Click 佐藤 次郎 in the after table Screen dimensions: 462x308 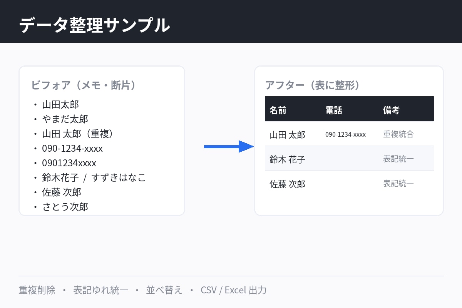pos(287,184)
